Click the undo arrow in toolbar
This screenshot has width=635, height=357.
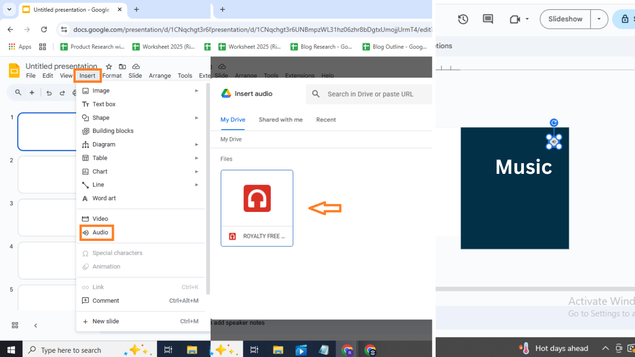pos(49,93)
